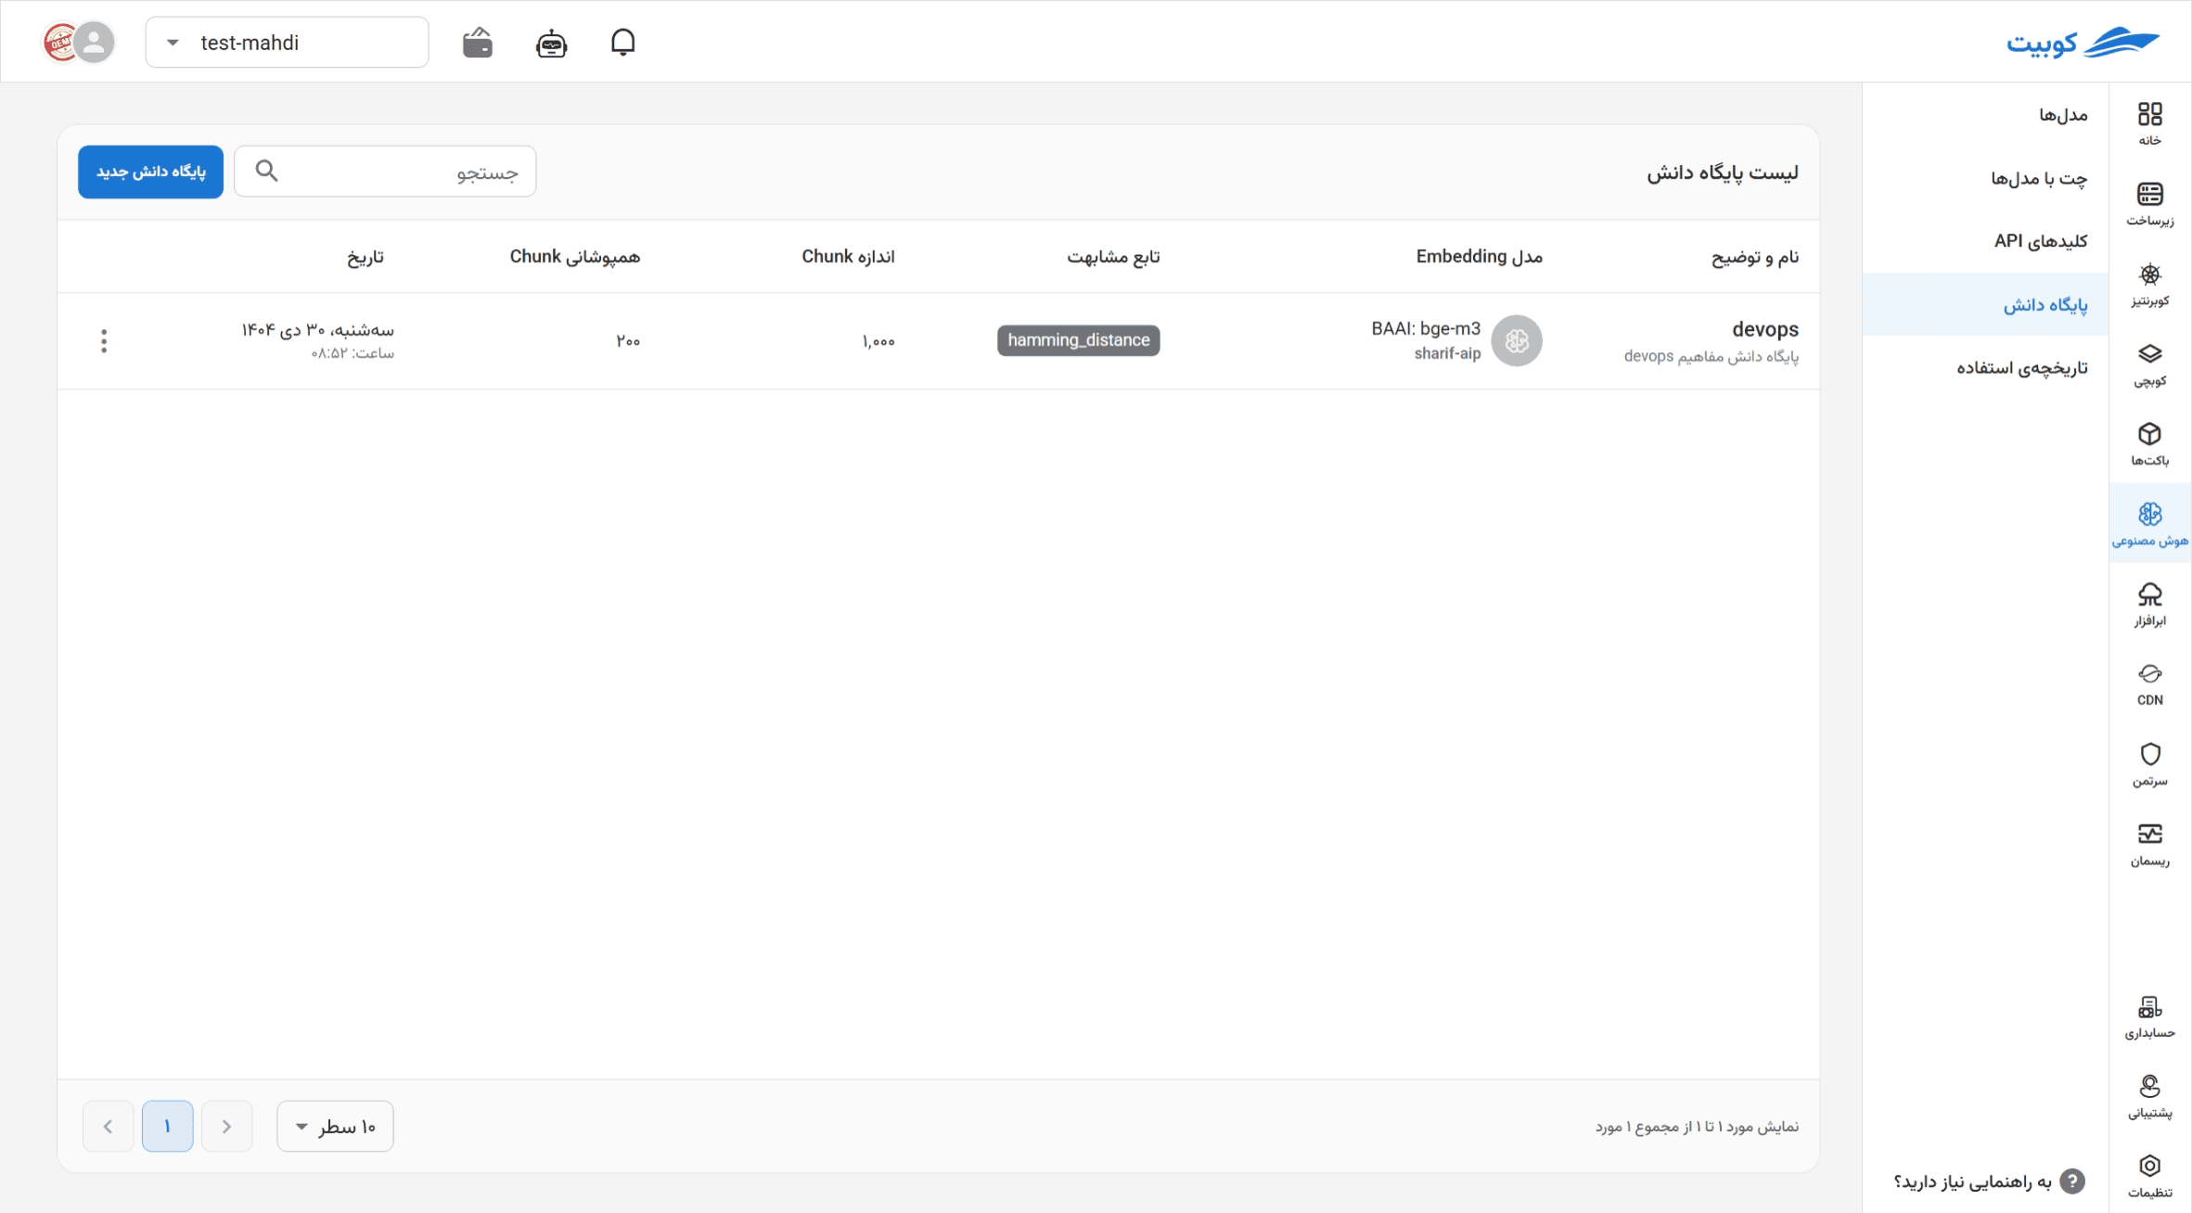Click the BAAI: bge-m3 model text
Viewport: 2192px width, 1213px height.
tap(1426, 328)
